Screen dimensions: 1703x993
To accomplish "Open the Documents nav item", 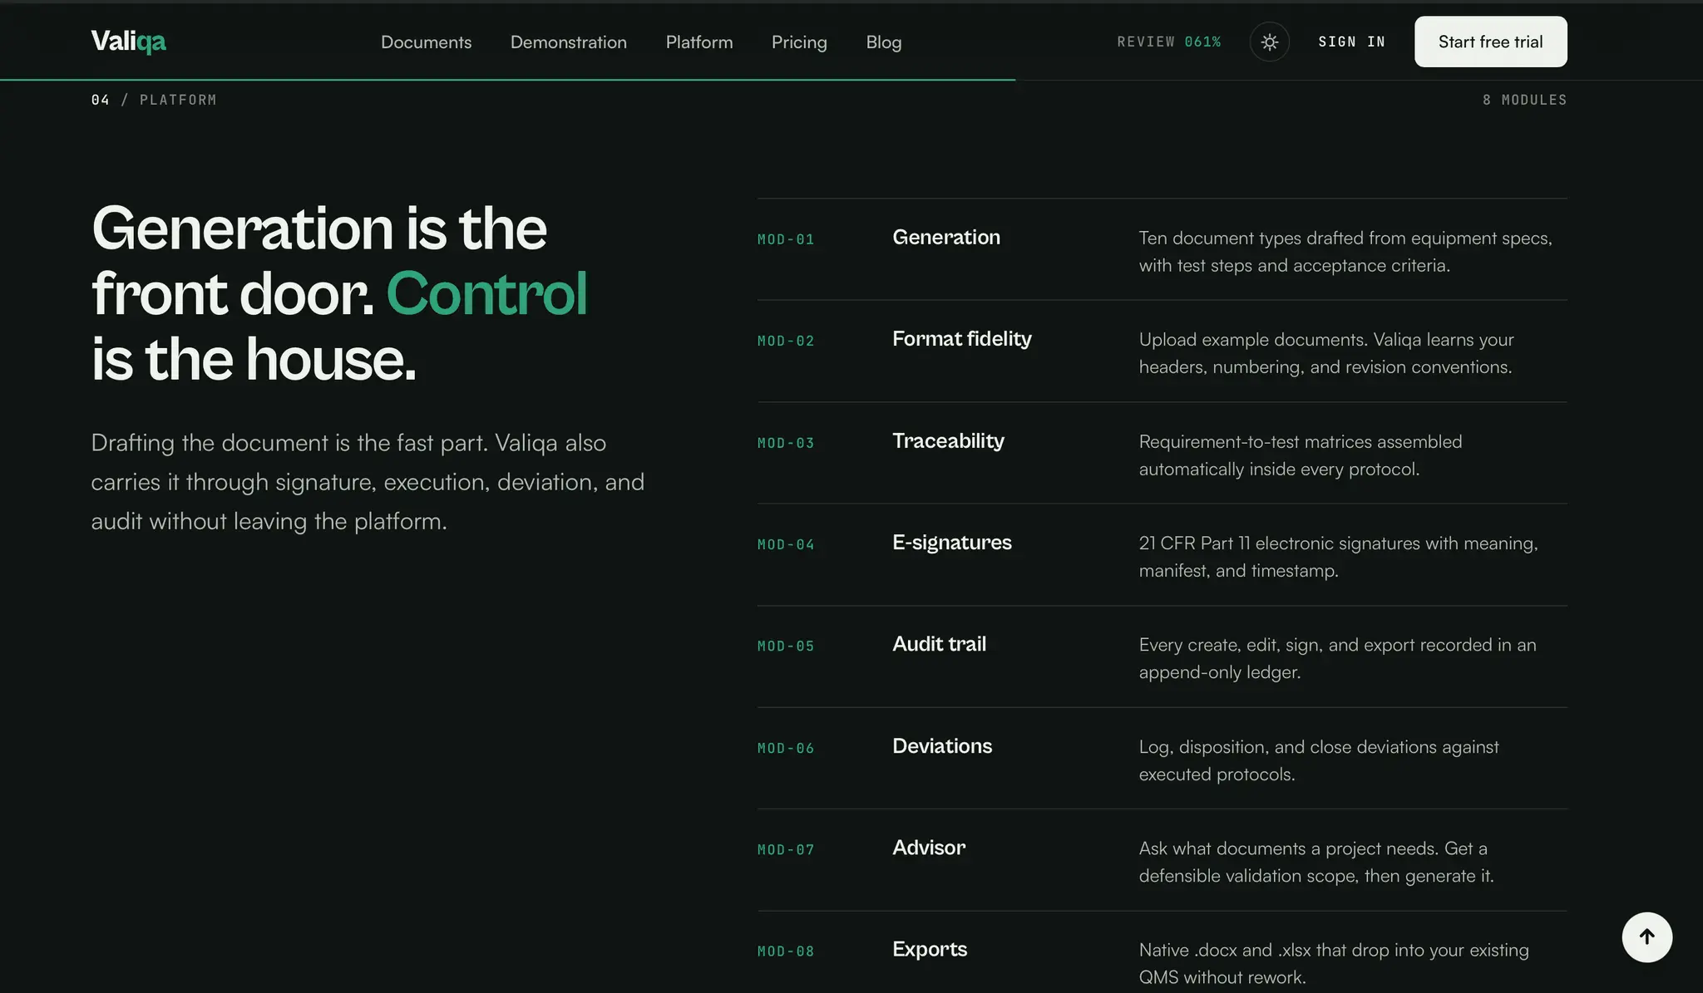I will point(426,42).
